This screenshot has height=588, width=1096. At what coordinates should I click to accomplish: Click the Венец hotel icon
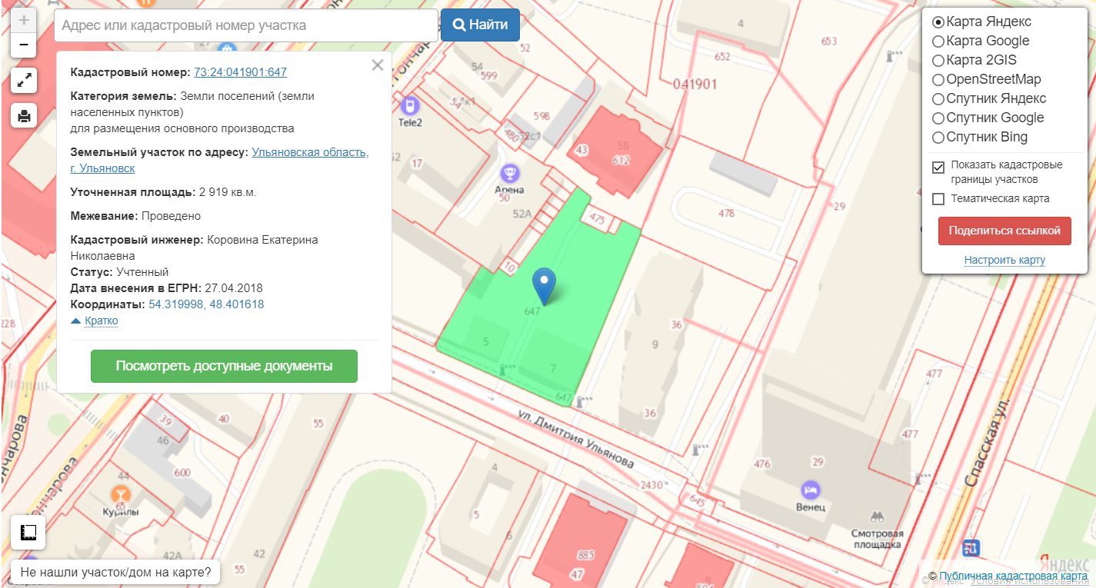(x=811, y=490)
